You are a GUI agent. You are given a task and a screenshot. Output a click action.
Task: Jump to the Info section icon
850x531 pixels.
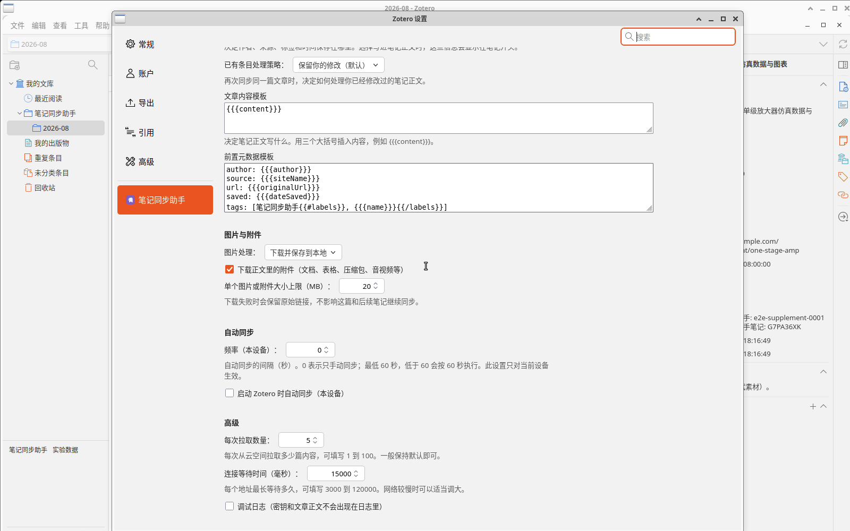[x=843, y=87]
